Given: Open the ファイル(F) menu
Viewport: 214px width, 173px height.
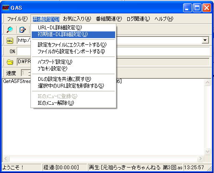Looking at the screenshot, I should (x=17, y=19).
